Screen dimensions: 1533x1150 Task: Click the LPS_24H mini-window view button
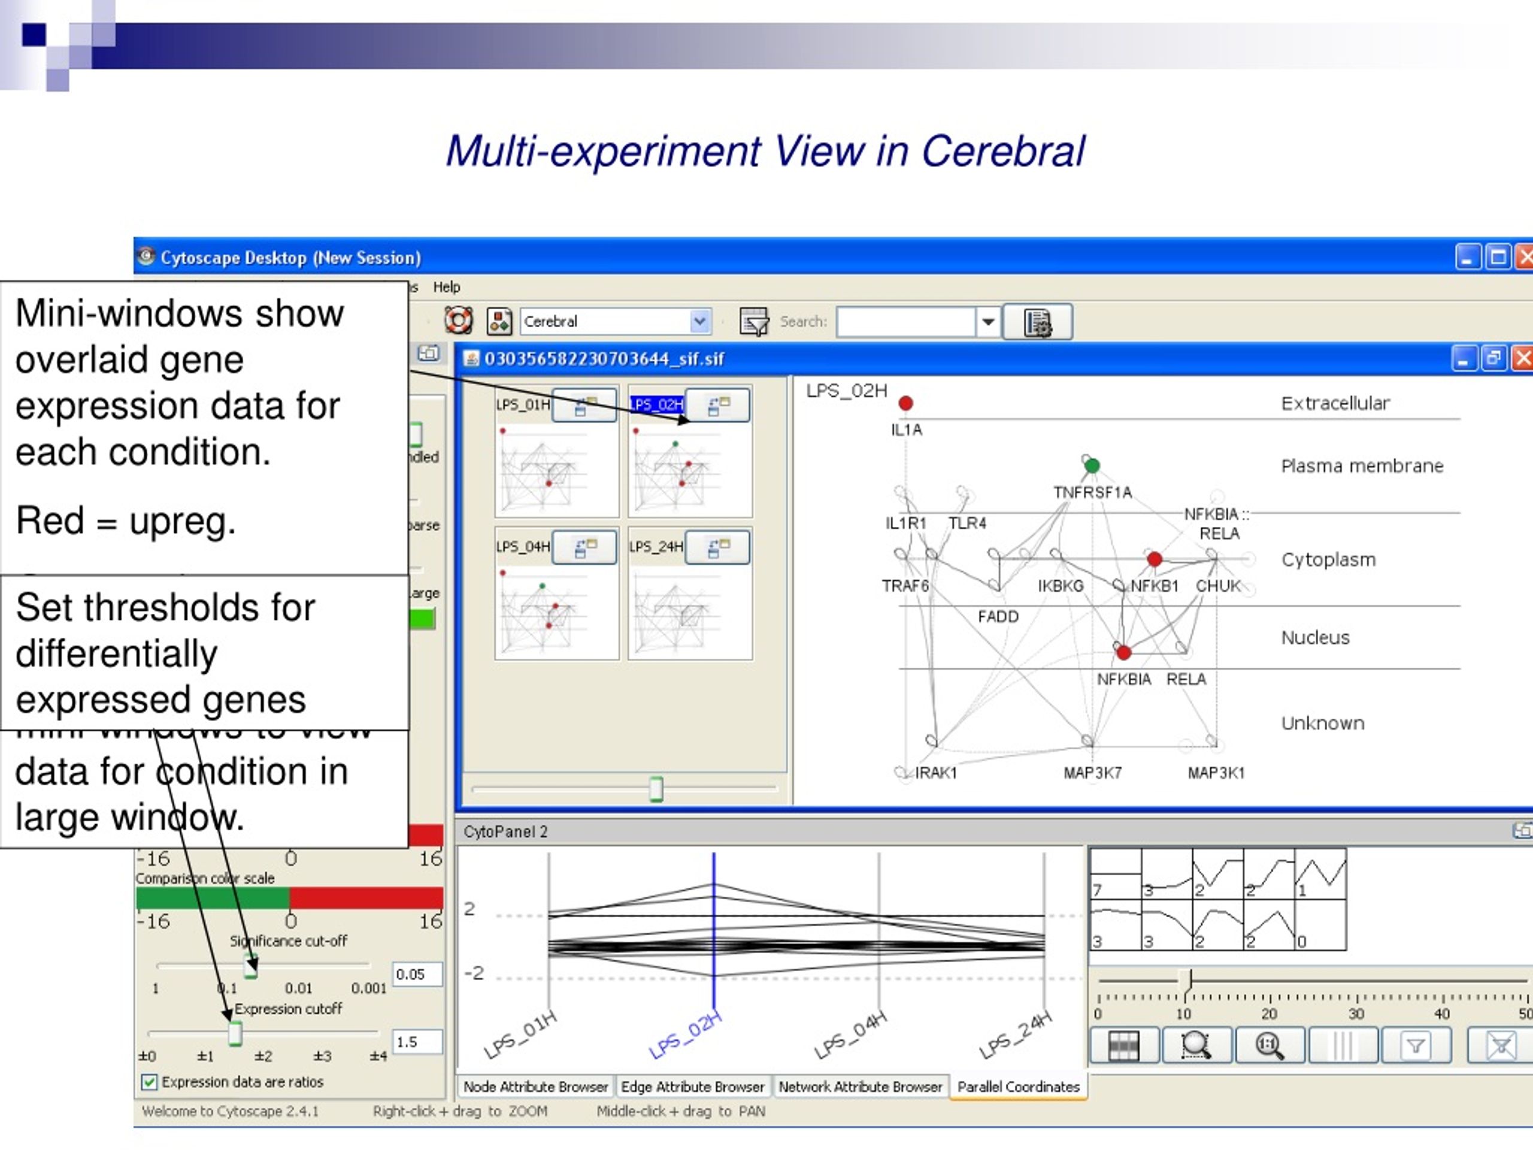(x=717, y=547)
